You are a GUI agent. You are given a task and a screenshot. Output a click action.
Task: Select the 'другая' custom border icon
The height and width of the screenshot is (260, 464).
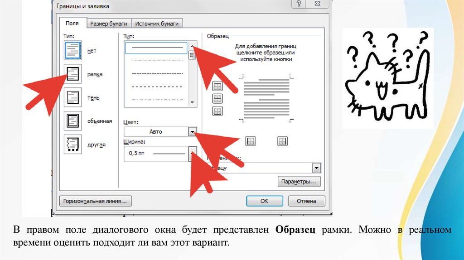[x=72, y=144]
